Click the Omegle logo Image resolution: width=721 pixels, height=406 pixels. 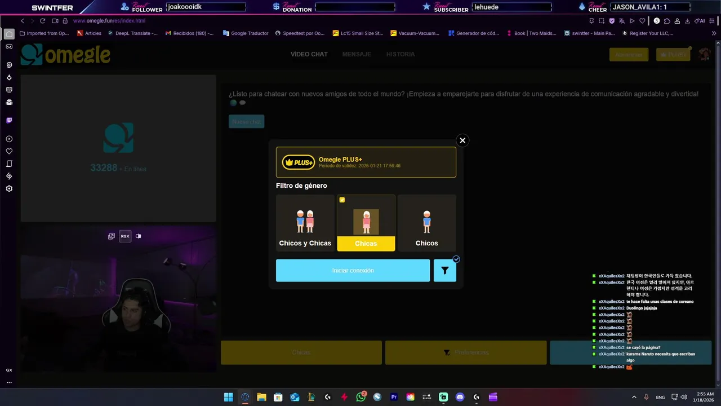pyautogui.click(x=65, y=55)
